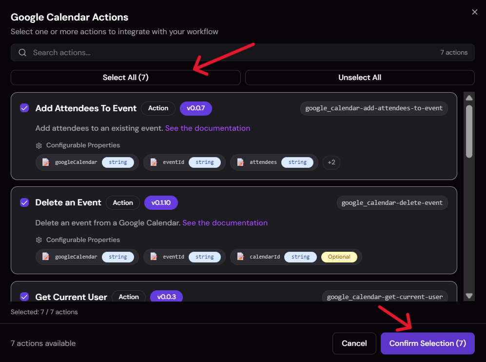Image resolution: width=486 pixels, height=362 pixels.
Task: Uncheck Delete an Event checkbox
Action: (x=24, y=202)
